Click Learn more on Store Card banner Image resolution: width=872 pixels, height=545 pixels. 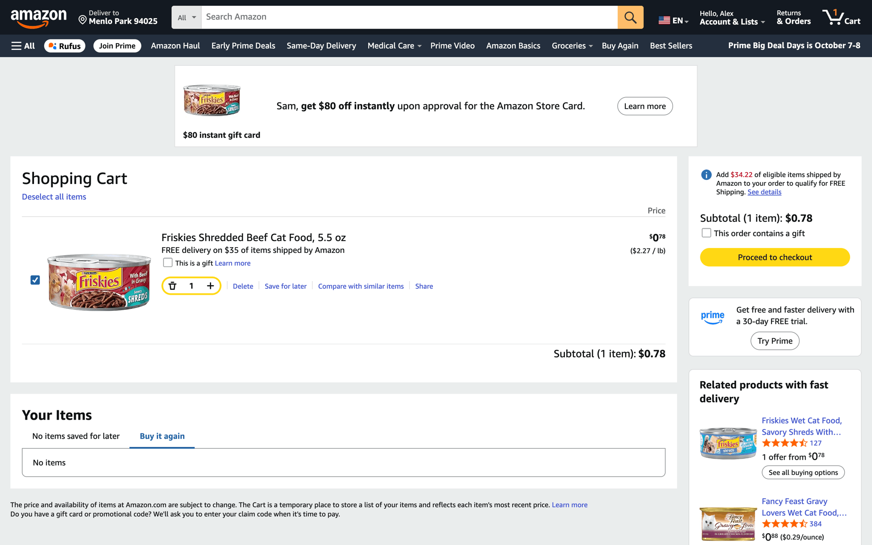(x=645, y=106)
